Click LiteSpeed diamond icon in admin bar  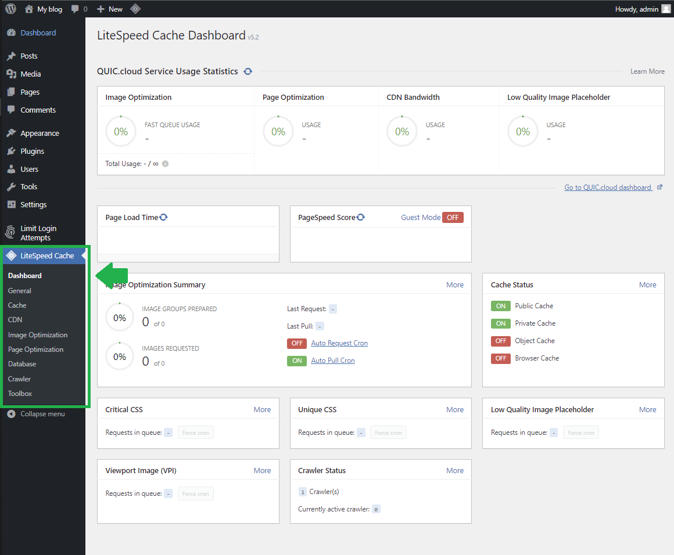point(135,9)
